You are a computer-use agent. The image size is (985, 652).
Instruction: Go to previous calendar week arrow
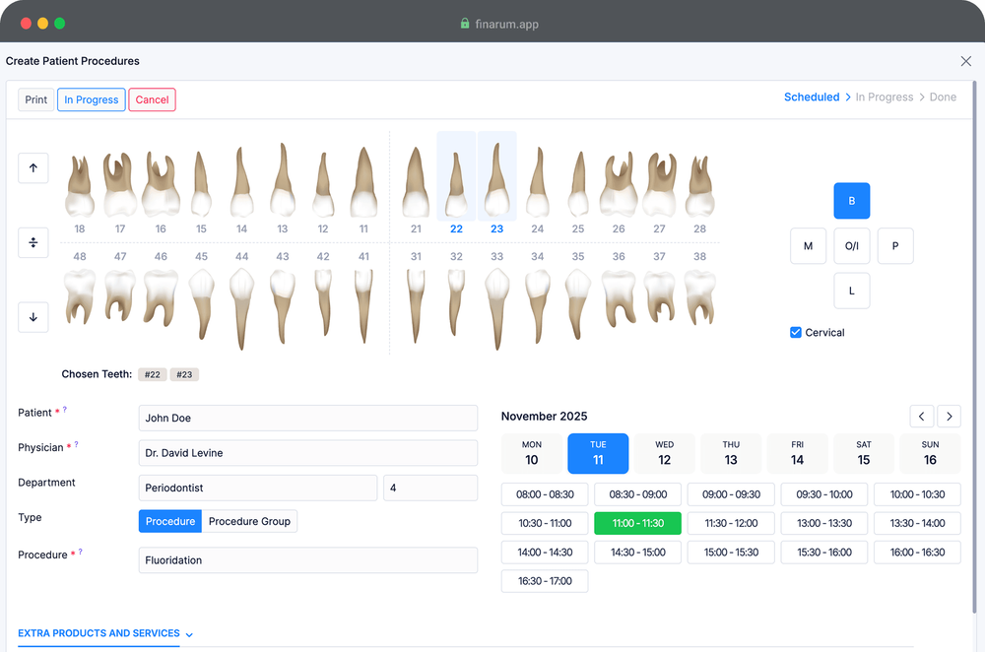921,417
